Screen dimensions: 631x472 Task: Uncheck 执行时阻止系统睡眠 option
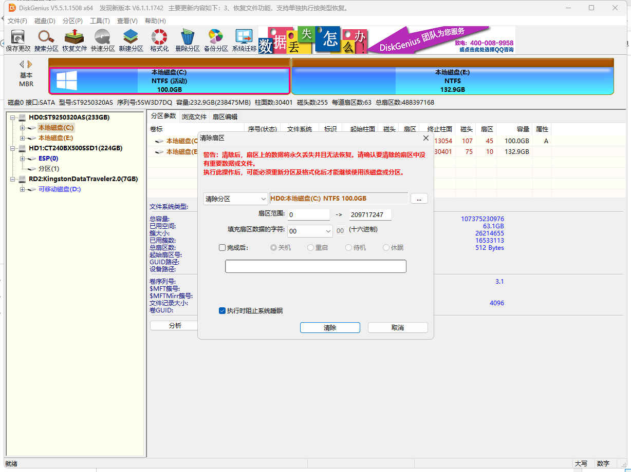click(x=222, y=311)
